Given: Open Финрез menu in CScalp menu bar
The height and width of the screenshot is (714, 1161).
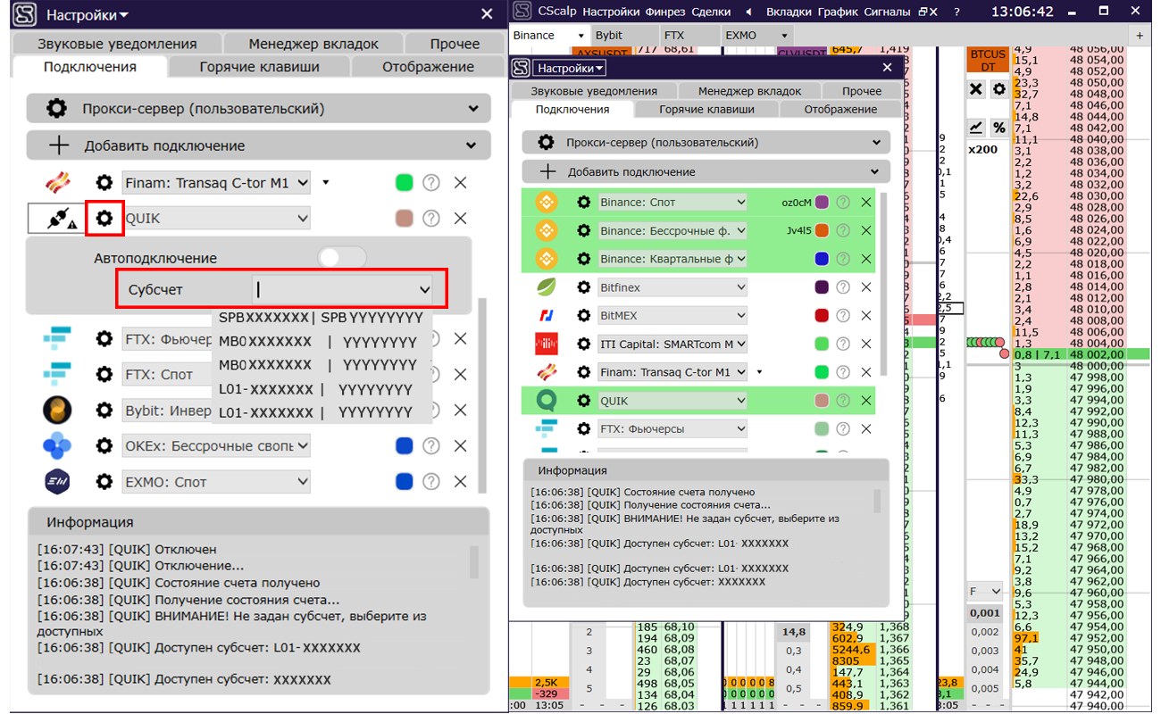Looking at the screenshot, I should tap(664, 12).
